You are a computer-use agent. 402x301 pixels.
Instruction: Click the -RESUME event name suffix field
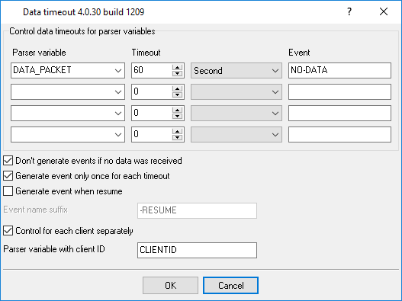[x=197, y=210]
